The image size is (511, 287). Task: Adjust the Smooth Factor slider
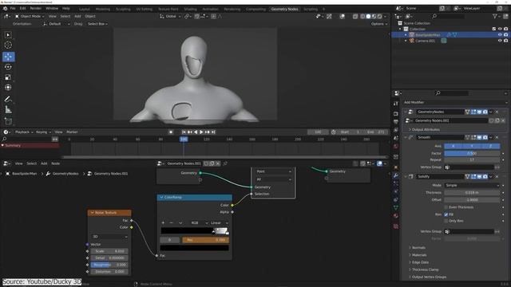point(472,153)
